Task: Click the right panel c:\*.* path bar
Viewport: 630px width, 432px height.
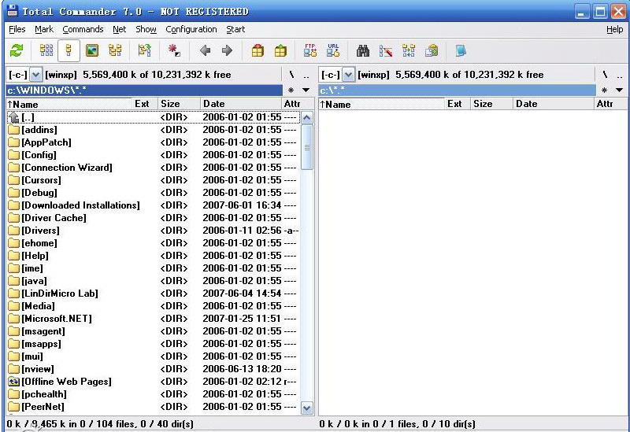Action: tap(457, 90)
